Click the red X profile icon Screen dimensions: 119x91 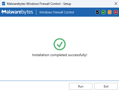[x=116, y=12]
